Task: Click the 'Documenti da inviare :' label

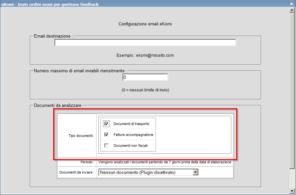Action: 77,172
